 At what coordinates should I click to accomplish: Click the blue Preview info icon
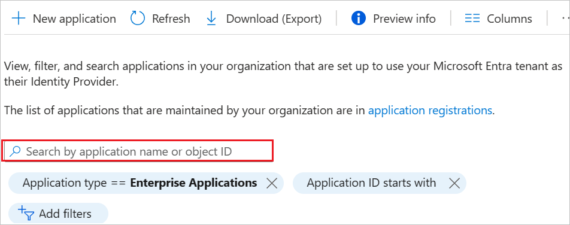[x=359, y=19]
